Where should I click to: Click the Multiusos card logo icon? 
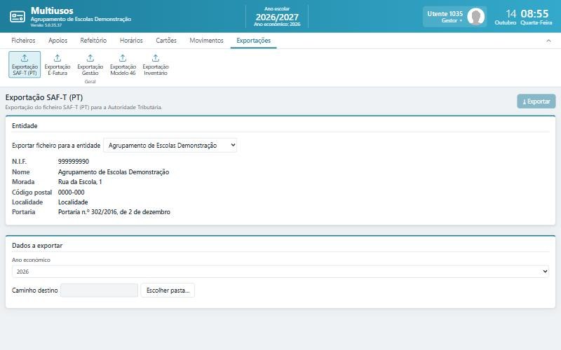(x=17, y=16)
